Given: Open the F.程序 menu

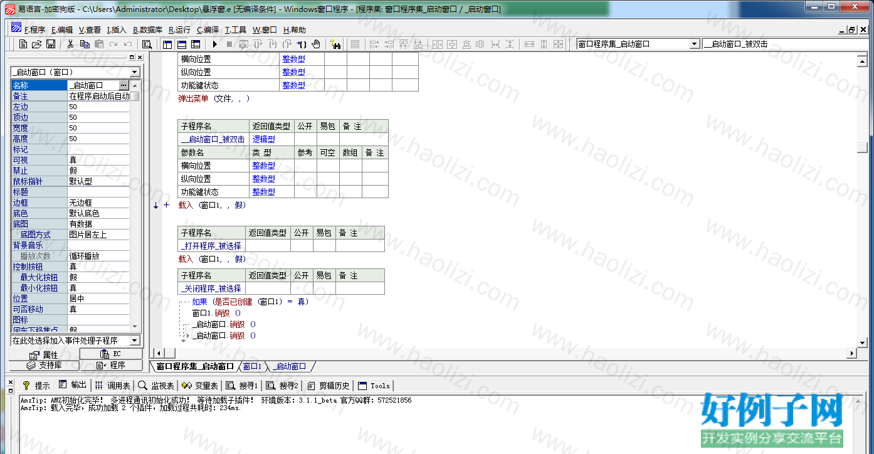Looking at the screenshot, I should [35, 29].
